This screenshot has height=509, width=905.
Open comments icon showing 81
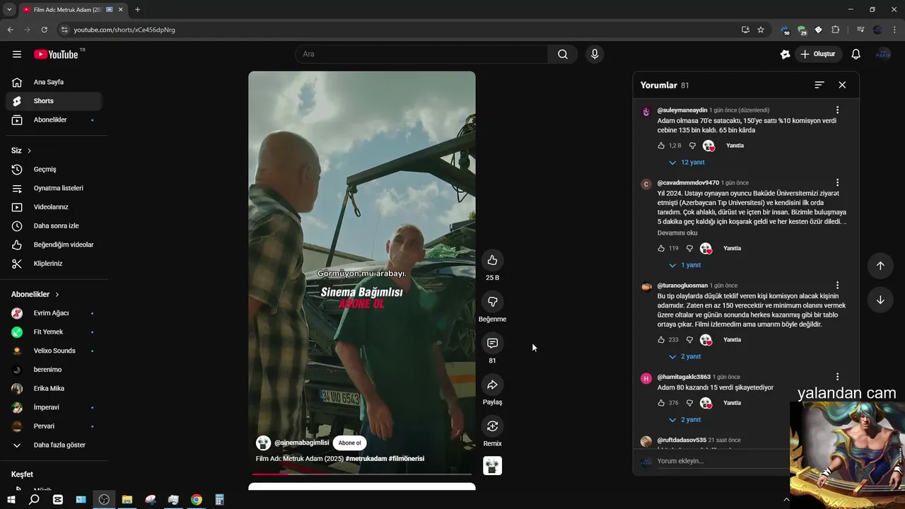pyautogui.click(x=492, y=343)
